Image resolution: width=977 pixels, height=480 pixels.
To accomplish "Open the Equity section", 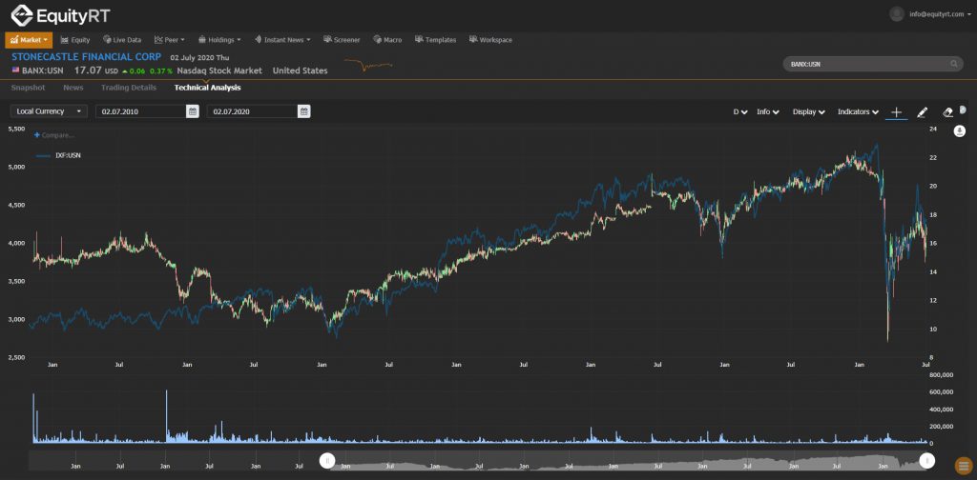I will [75, 40].
